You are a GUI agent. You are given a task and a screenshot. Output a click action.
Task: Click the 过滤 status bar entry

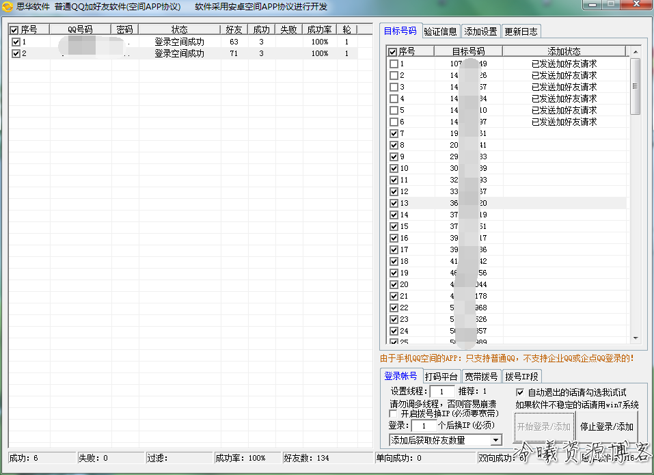pos(179,458)
